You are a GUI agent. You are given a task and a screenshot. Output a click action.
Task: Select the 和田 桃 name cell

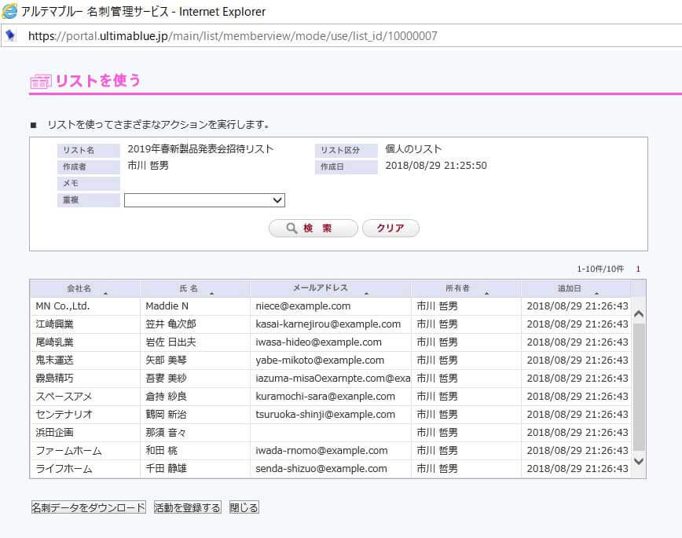pyautogui.click(x=195, y=451)
